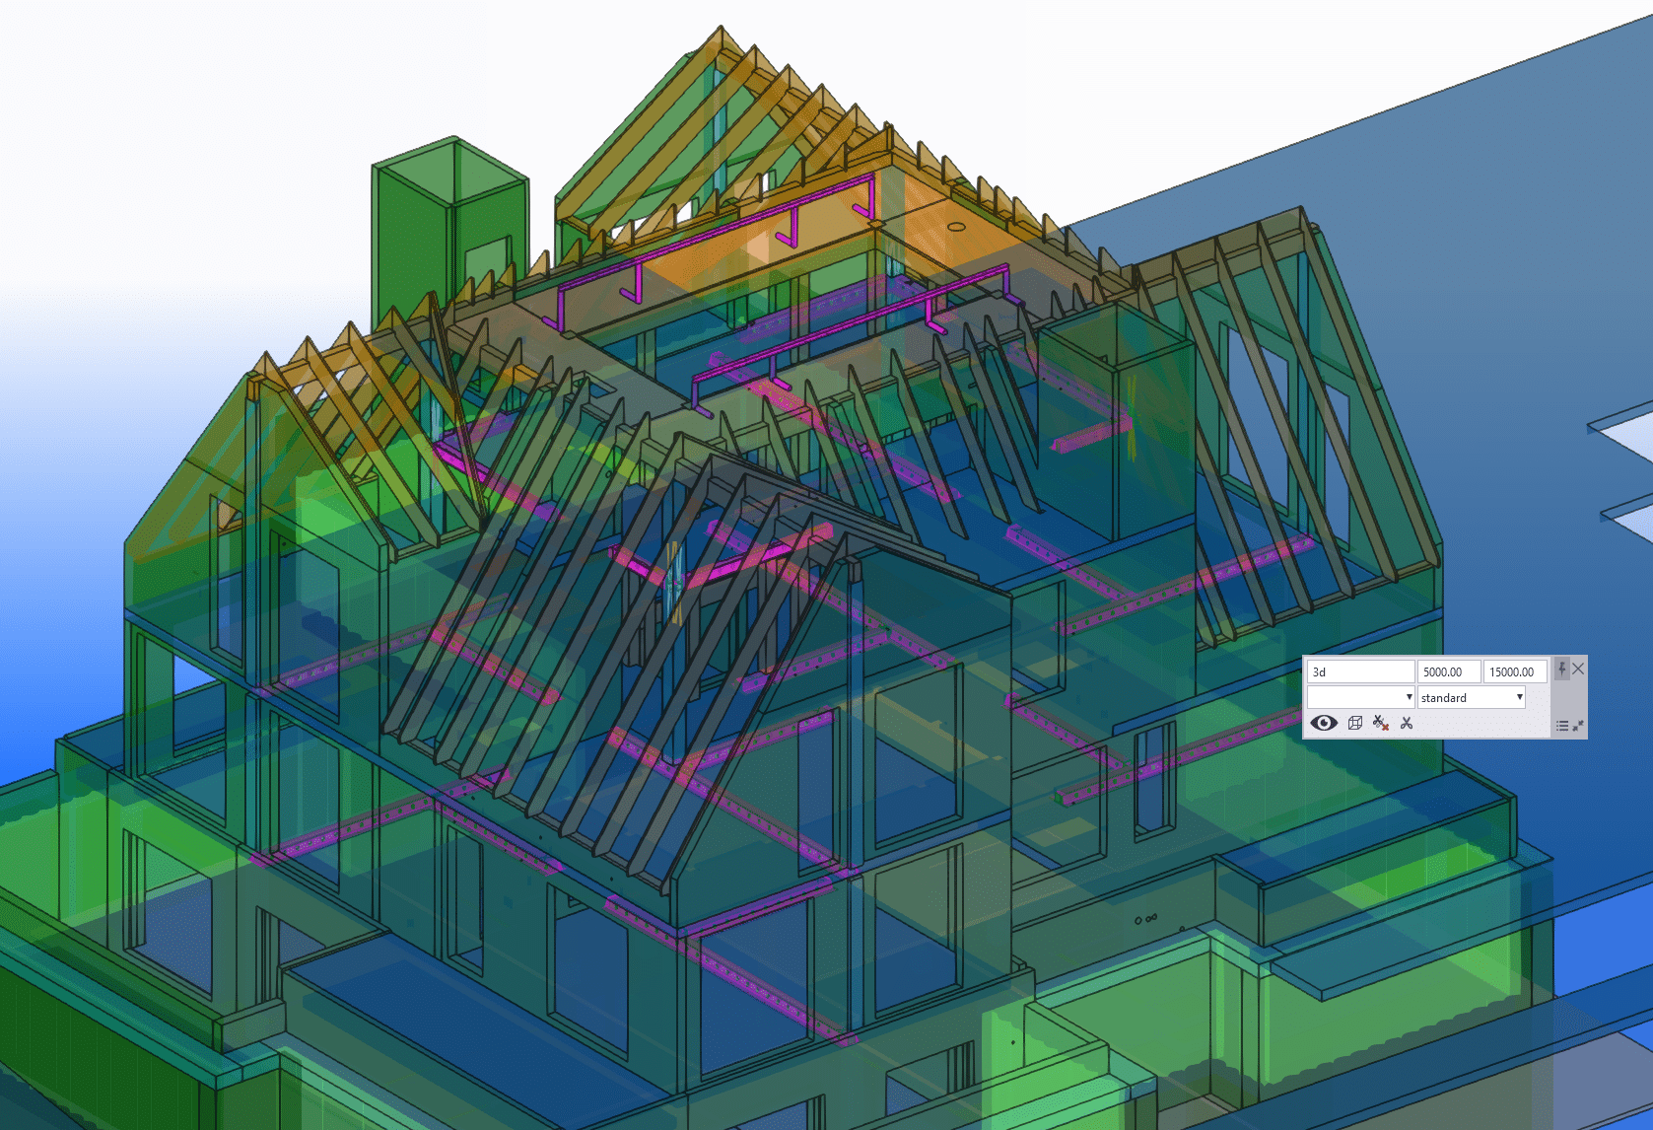Viewport: 1653px width, 1130px height.
Task: Collapse the panel with the diagonal arrows icon
Action: click(1578, 726)
